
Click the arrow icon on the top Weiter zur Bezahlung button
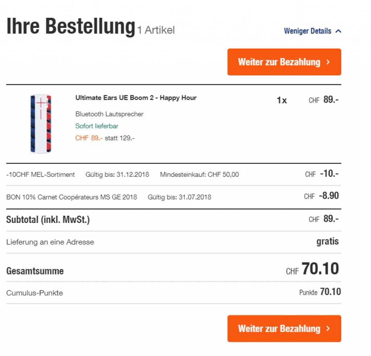[328, 62]
